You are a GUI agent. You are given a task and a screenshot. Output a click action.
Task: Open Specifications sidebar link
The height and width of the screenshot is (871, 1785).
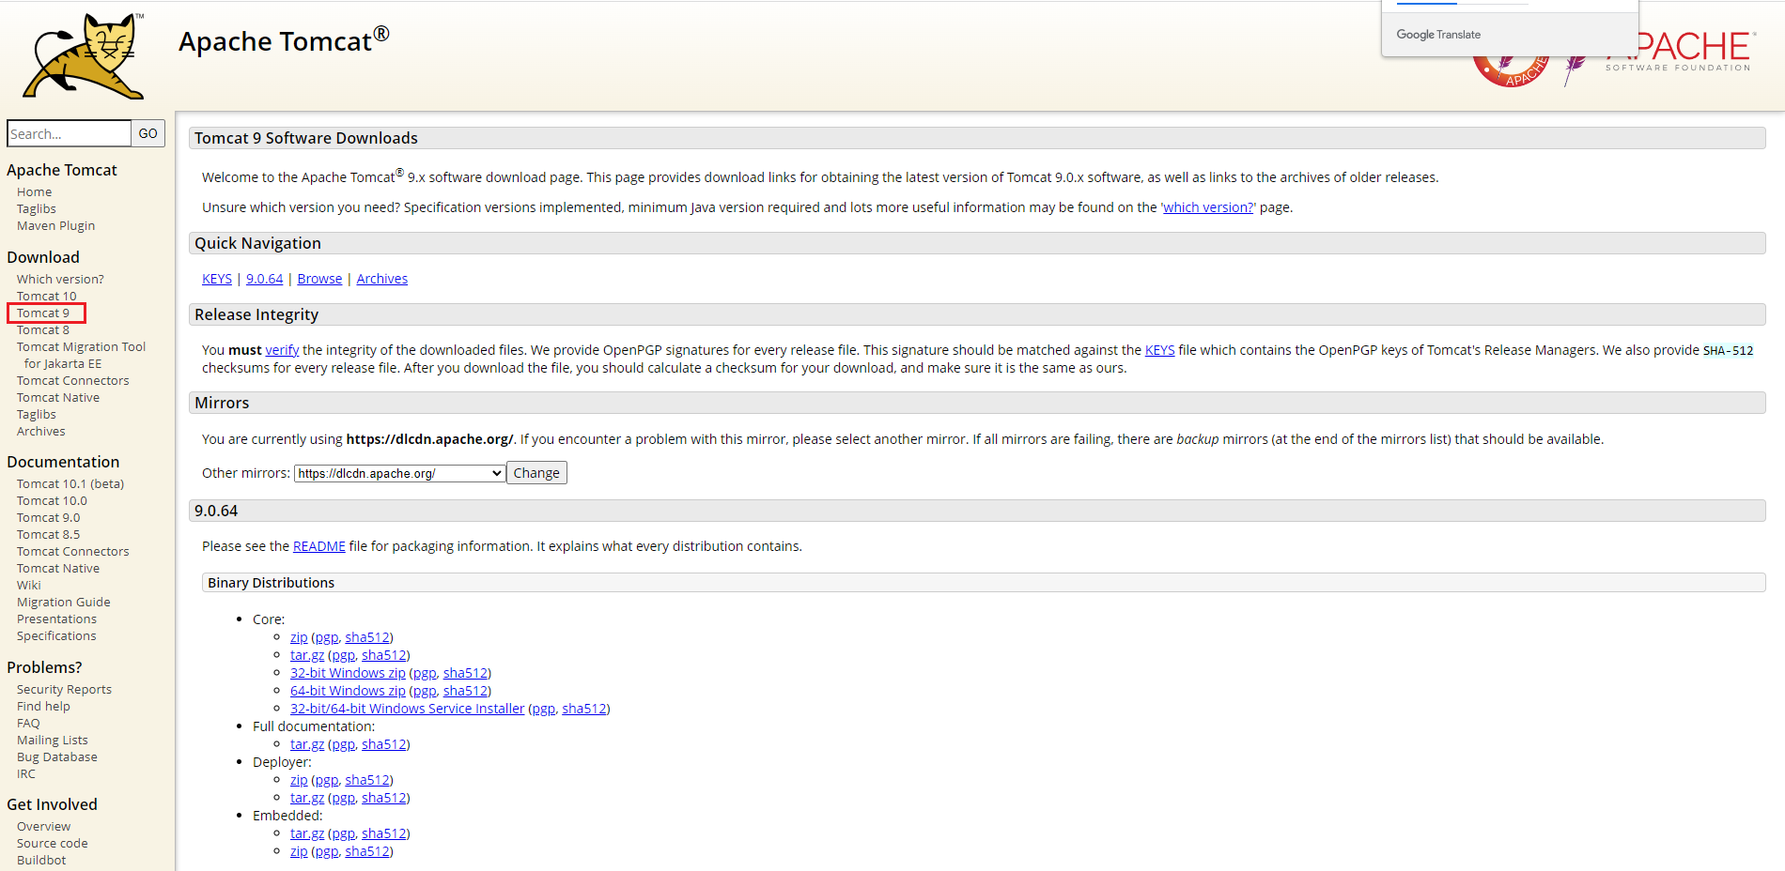(56, 635)
